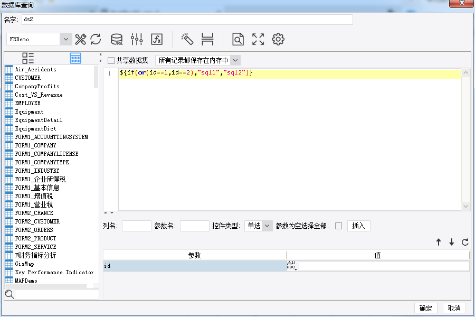Click the table list horizontal scrollbar
The width and height of the screenshot is (475, 317).
coord(46,286)
